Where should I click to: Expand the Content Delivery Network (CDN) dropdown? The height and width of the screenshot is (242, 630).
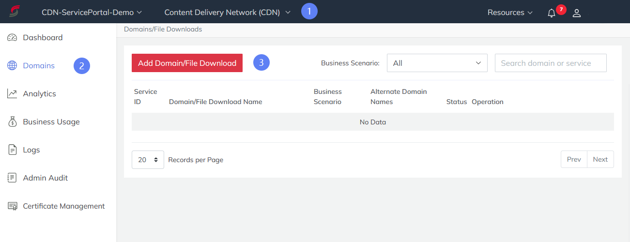point(228,12)
